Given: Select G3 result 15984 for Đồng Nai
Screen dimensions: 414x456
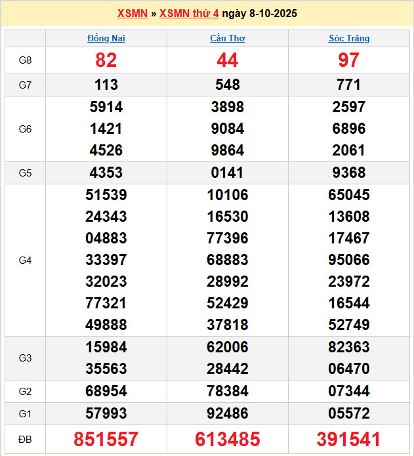Looking at the screenshot, I should coord(106,347).
